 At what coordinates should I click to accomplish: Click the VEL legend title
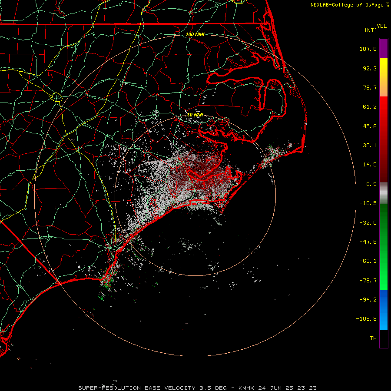[x=381, y=26]
